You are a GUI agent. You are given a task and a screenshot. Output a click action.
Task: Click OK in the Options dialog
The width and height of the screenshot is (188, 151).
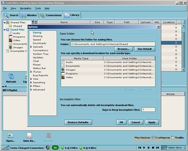pos(121,122)
